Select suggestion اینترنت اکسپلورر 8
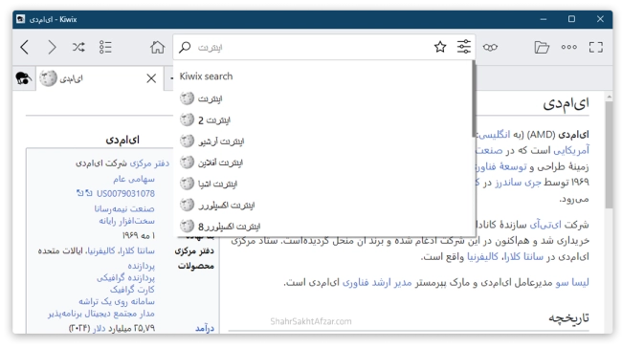 [324, 226]
